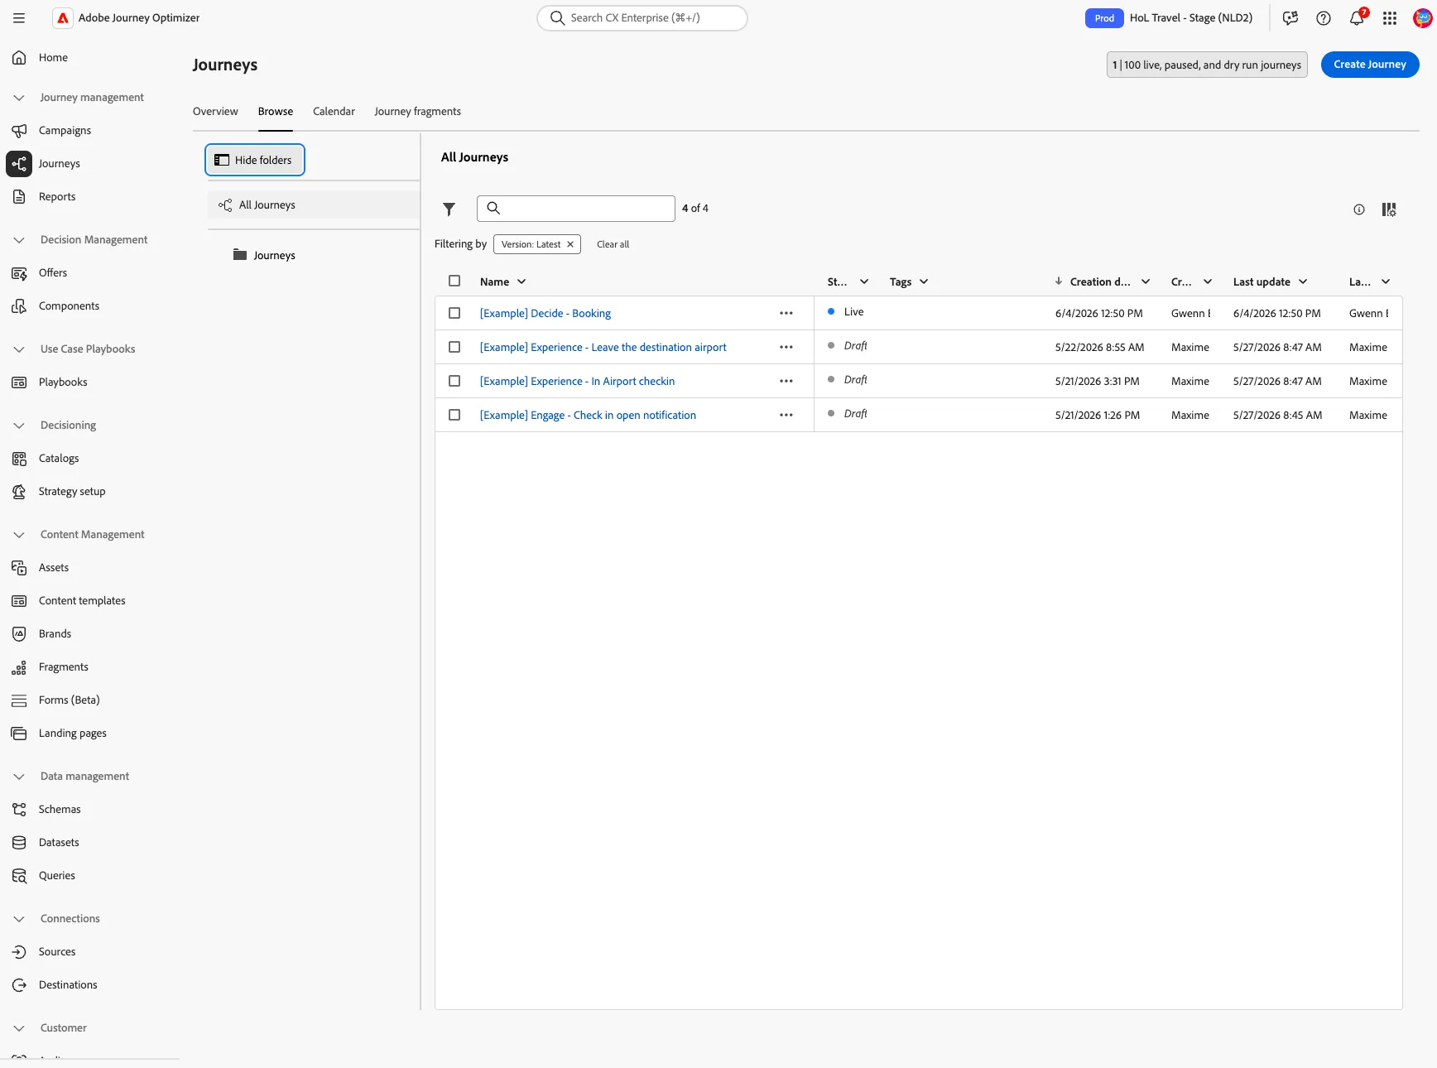This screenshot has width=1437, height=1068.
Task: Collapse the Content Management section
Action: coord(19,535)
